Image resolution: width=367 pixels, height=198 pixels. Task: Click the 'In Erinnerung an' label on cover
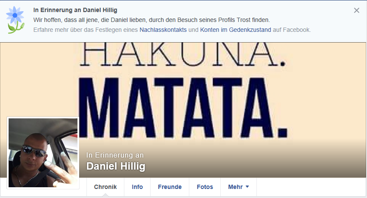115,155
